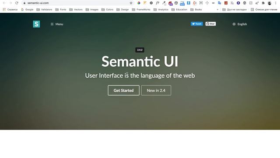Click the orange C extension icon
Viewport: 280px width, 158px height.
(x=195, y=3)
